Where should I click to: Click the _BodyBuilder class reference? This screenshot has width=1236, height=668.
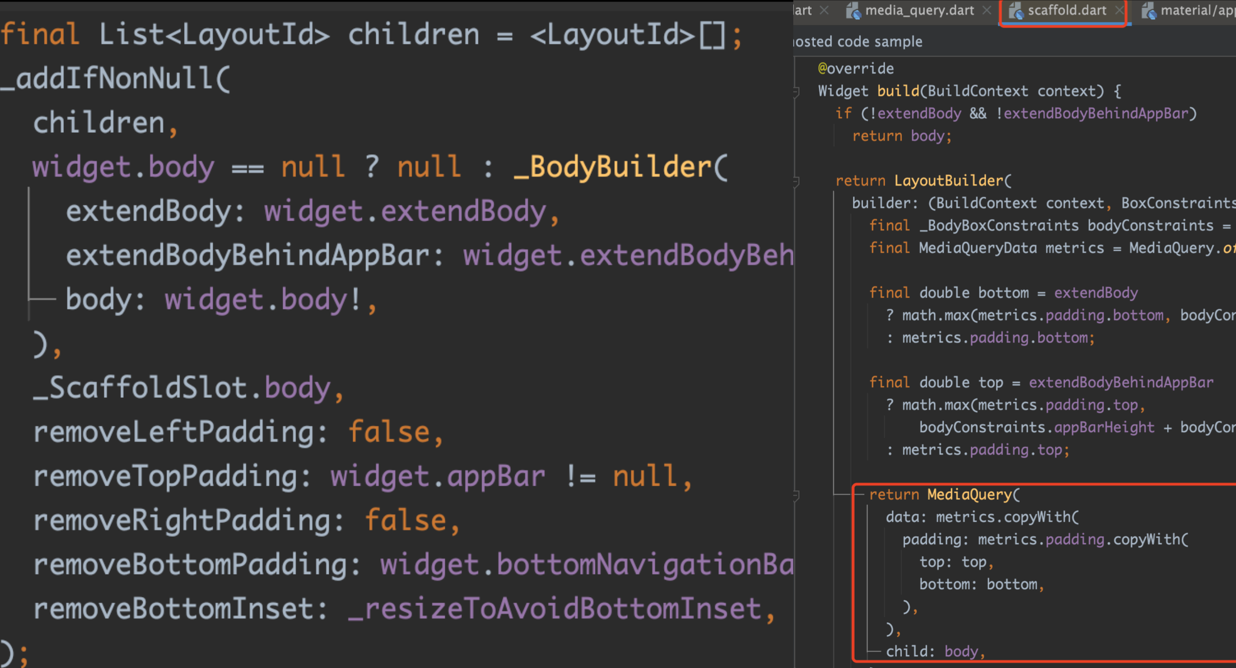click(612, 168)
